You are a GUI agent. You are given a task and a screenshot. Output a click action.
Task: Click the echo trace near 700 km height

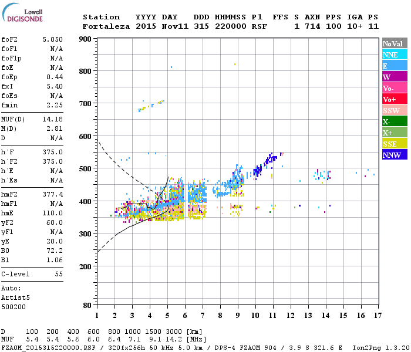(x=151, y=106)
